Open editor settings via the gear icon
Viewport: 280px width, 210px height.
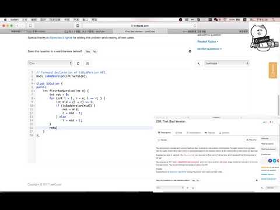click(190, 51)
